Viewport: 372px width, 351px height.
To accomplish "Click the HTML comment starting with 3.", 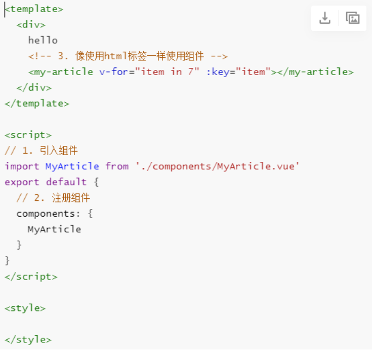I will point(128,56).
